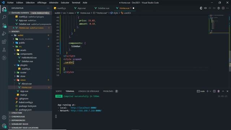Expand the store folder
This screenshot has height=130, width=231.
pyautogui.click(x=15, y=76)
